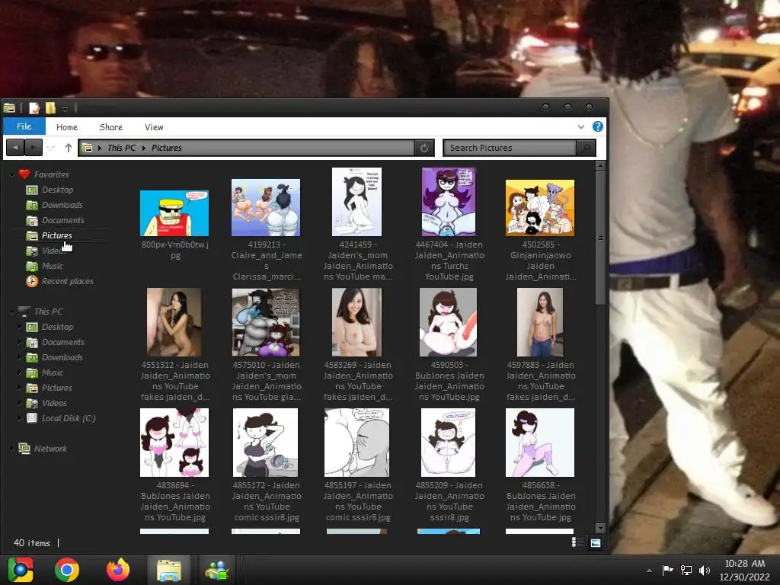This screenshot has height=585, width=780.
Task: Open the File ribbon tab
Action: point(24,126)
